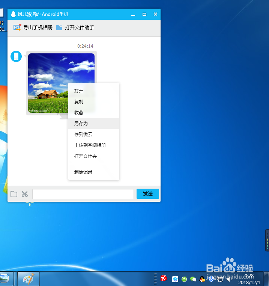Click the 0:24:14 message timestamp
This screenshot has height=286, width=269.
[x=85, y=46]
